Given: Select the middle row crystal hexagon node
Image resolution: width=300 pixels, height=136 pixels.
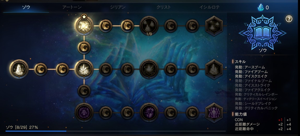Looking at the screenshot, I should click(214, 69).
